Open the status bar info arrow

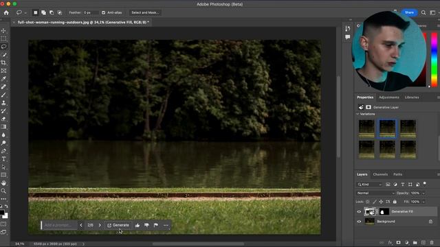pyautogui.click(x=83, y=244)
